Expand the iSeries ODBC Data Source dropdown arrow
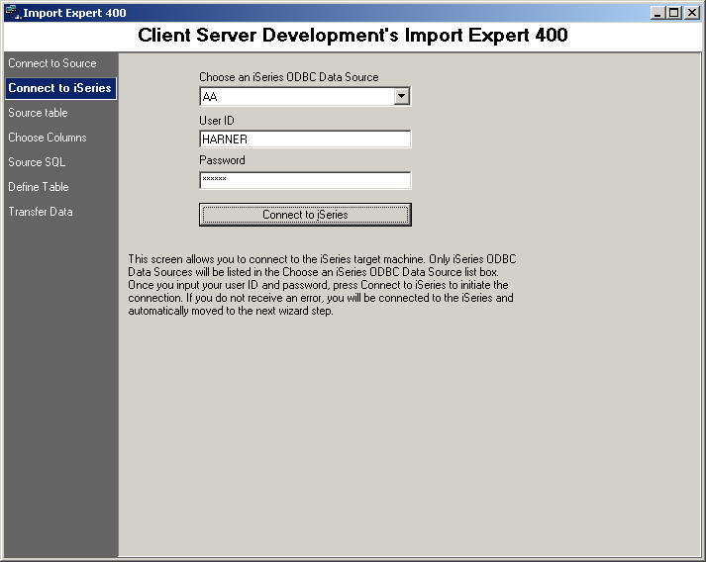This screenshot has height=562, width=706. click(x=401, y=96)
